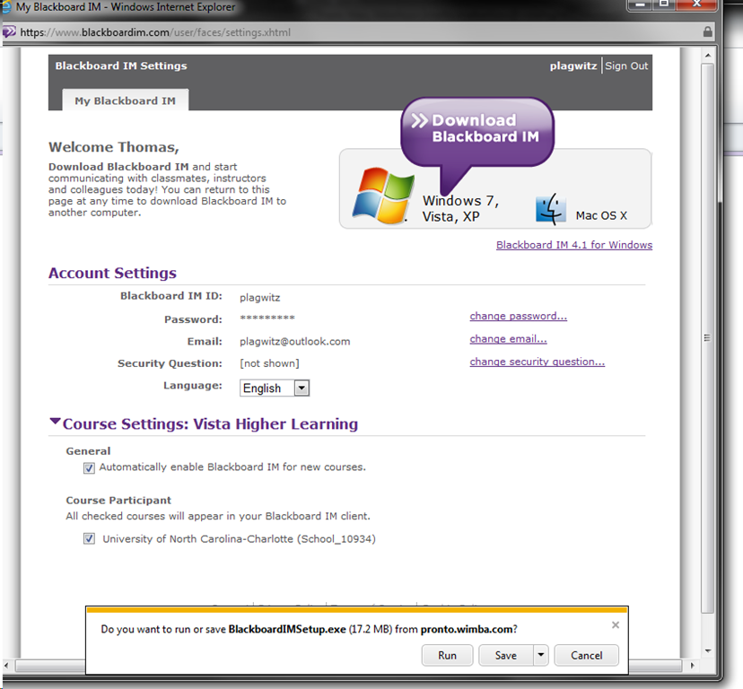Collapse Course Settings: Vista Higher Learning section
Screen dimensions: 743x689
[x=55, y=423]
